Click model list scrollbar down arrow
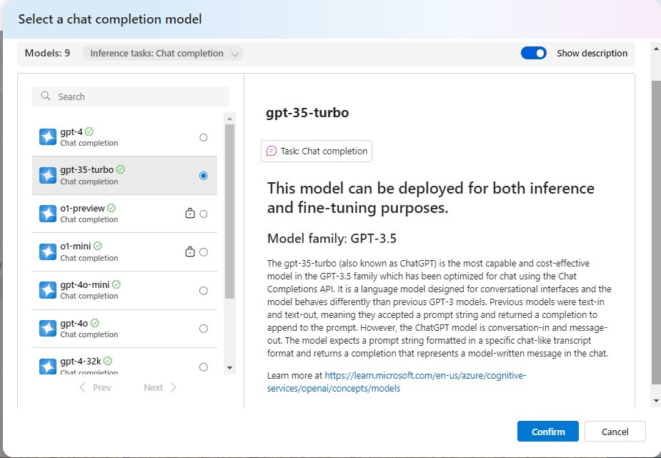The width and height of the screenshot is (661, 458). [230, 368]
